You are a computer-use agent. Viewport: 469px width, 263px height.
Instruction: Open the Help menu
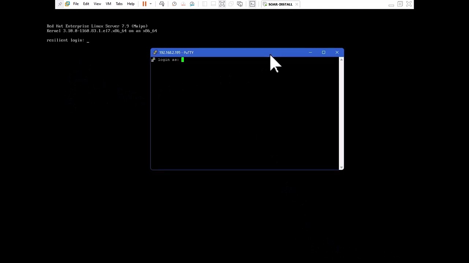coord(131,4)
